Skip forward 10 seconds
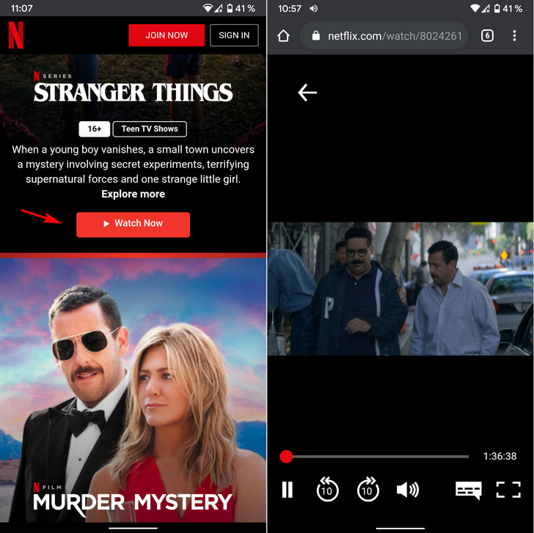The image size is (534, 533). click(367, 489)
